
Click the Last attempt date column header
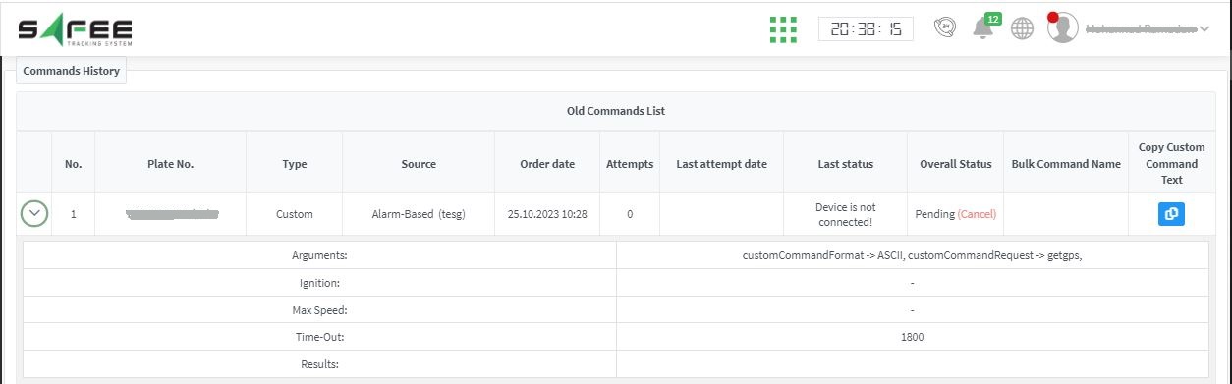722,164
